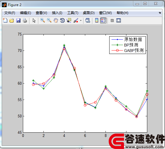The height and width of the screenshot is (149, 165).
Task: Open the 查看(V) menu
Action: (41, 13)
